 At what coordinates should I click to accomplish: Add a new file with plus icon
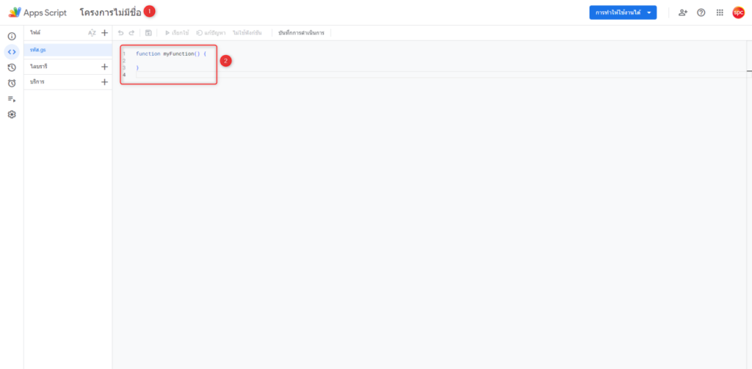104,33
